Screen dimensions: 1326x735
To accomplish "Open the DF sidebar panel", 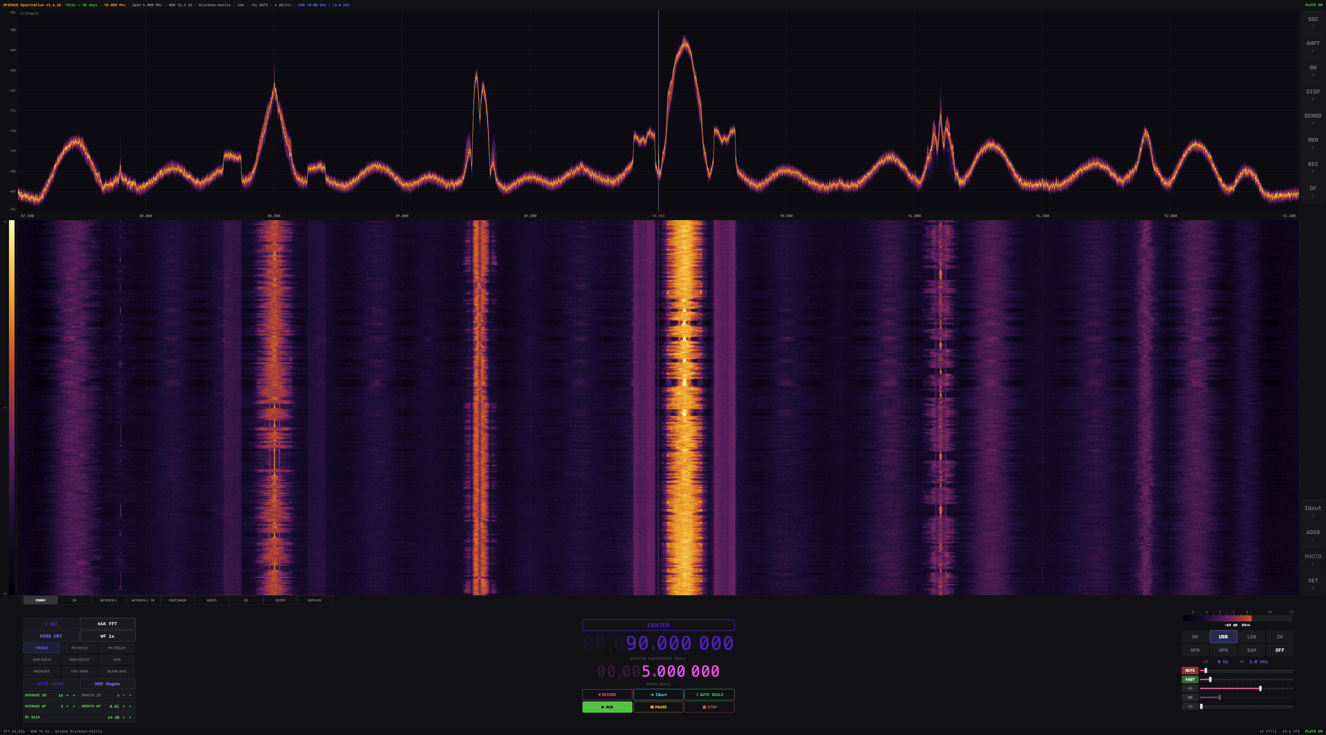I will [x=1313, y=191].
